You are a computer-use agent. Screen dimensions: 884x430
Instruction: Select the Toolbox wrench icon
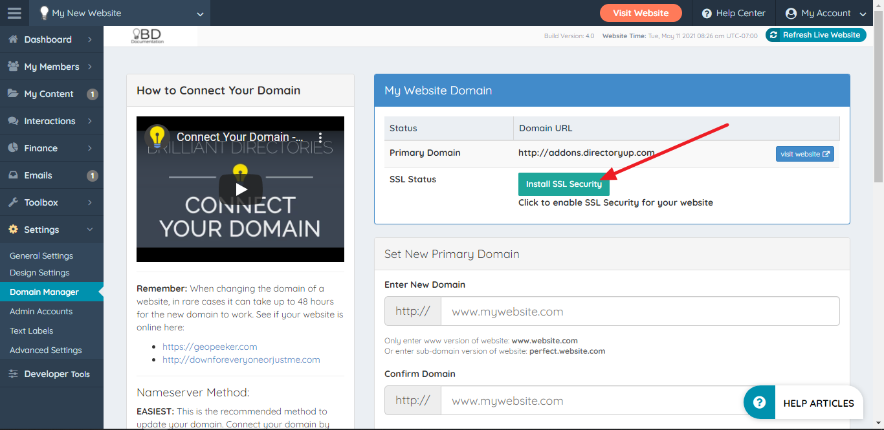(15, 202)
